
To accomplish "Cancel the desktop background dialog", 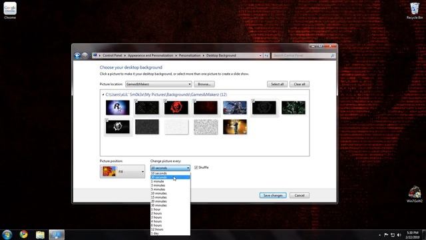I will (300, 195).
